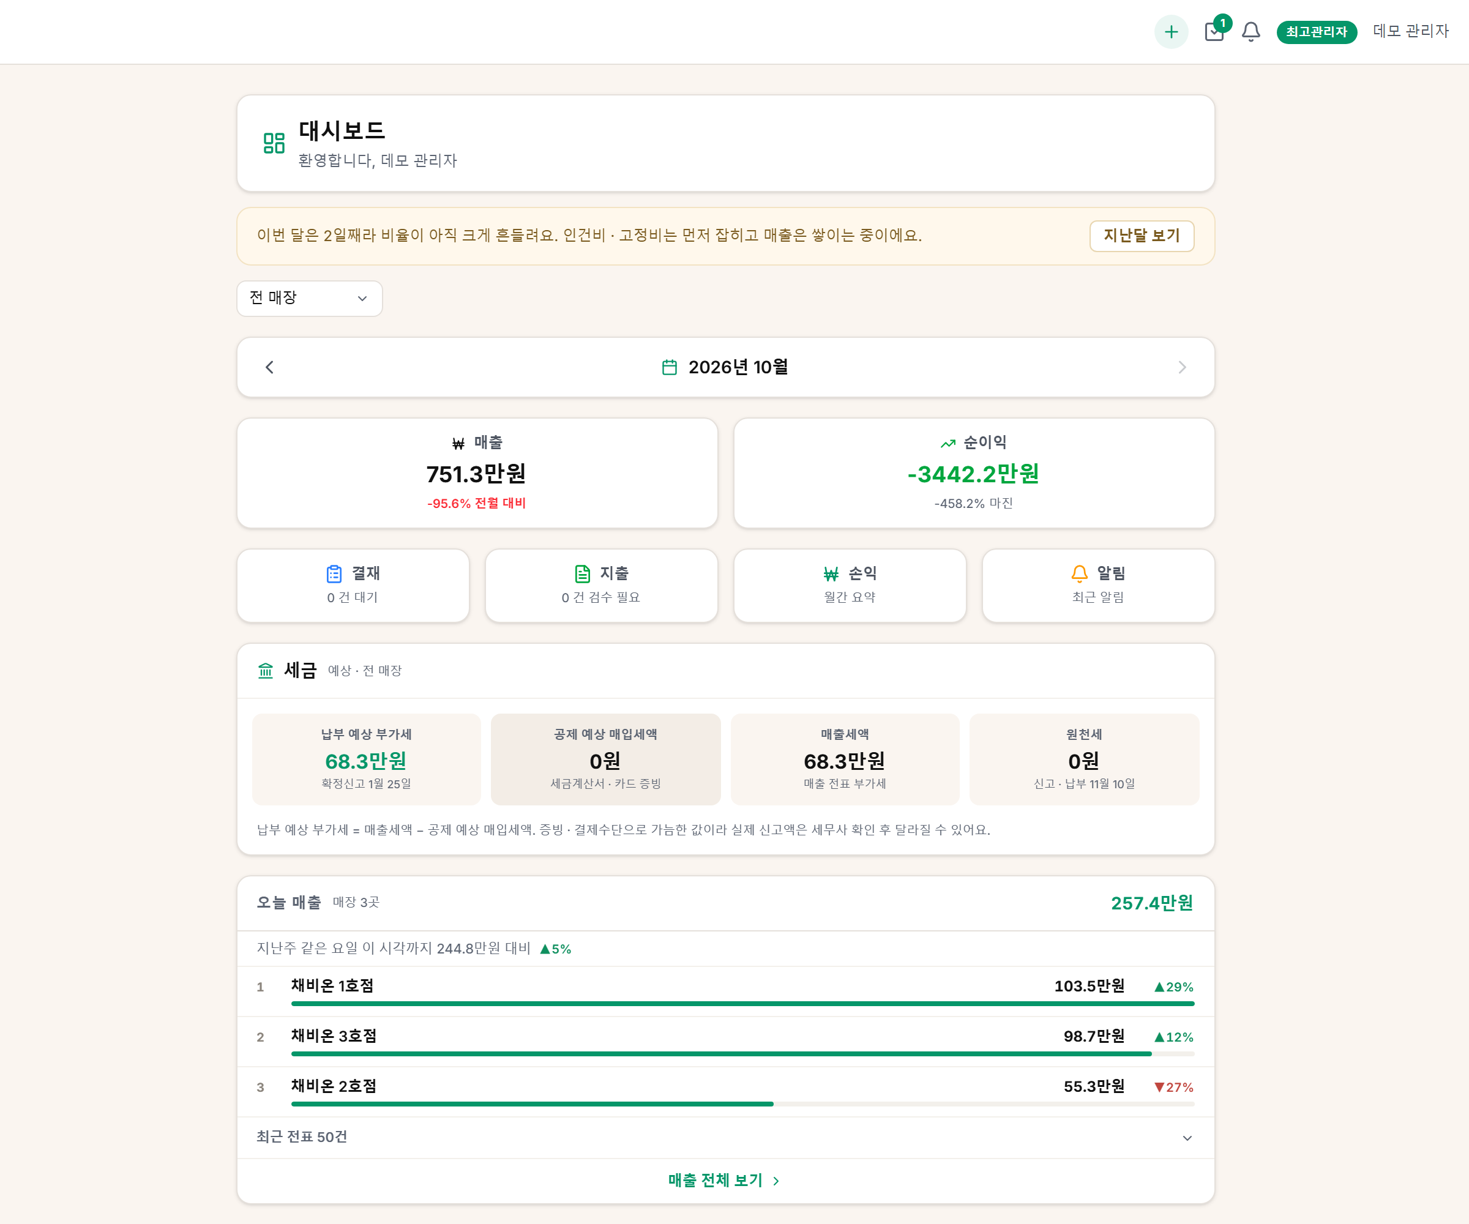Go to previous month with left chevron

(x=269, y=367)
